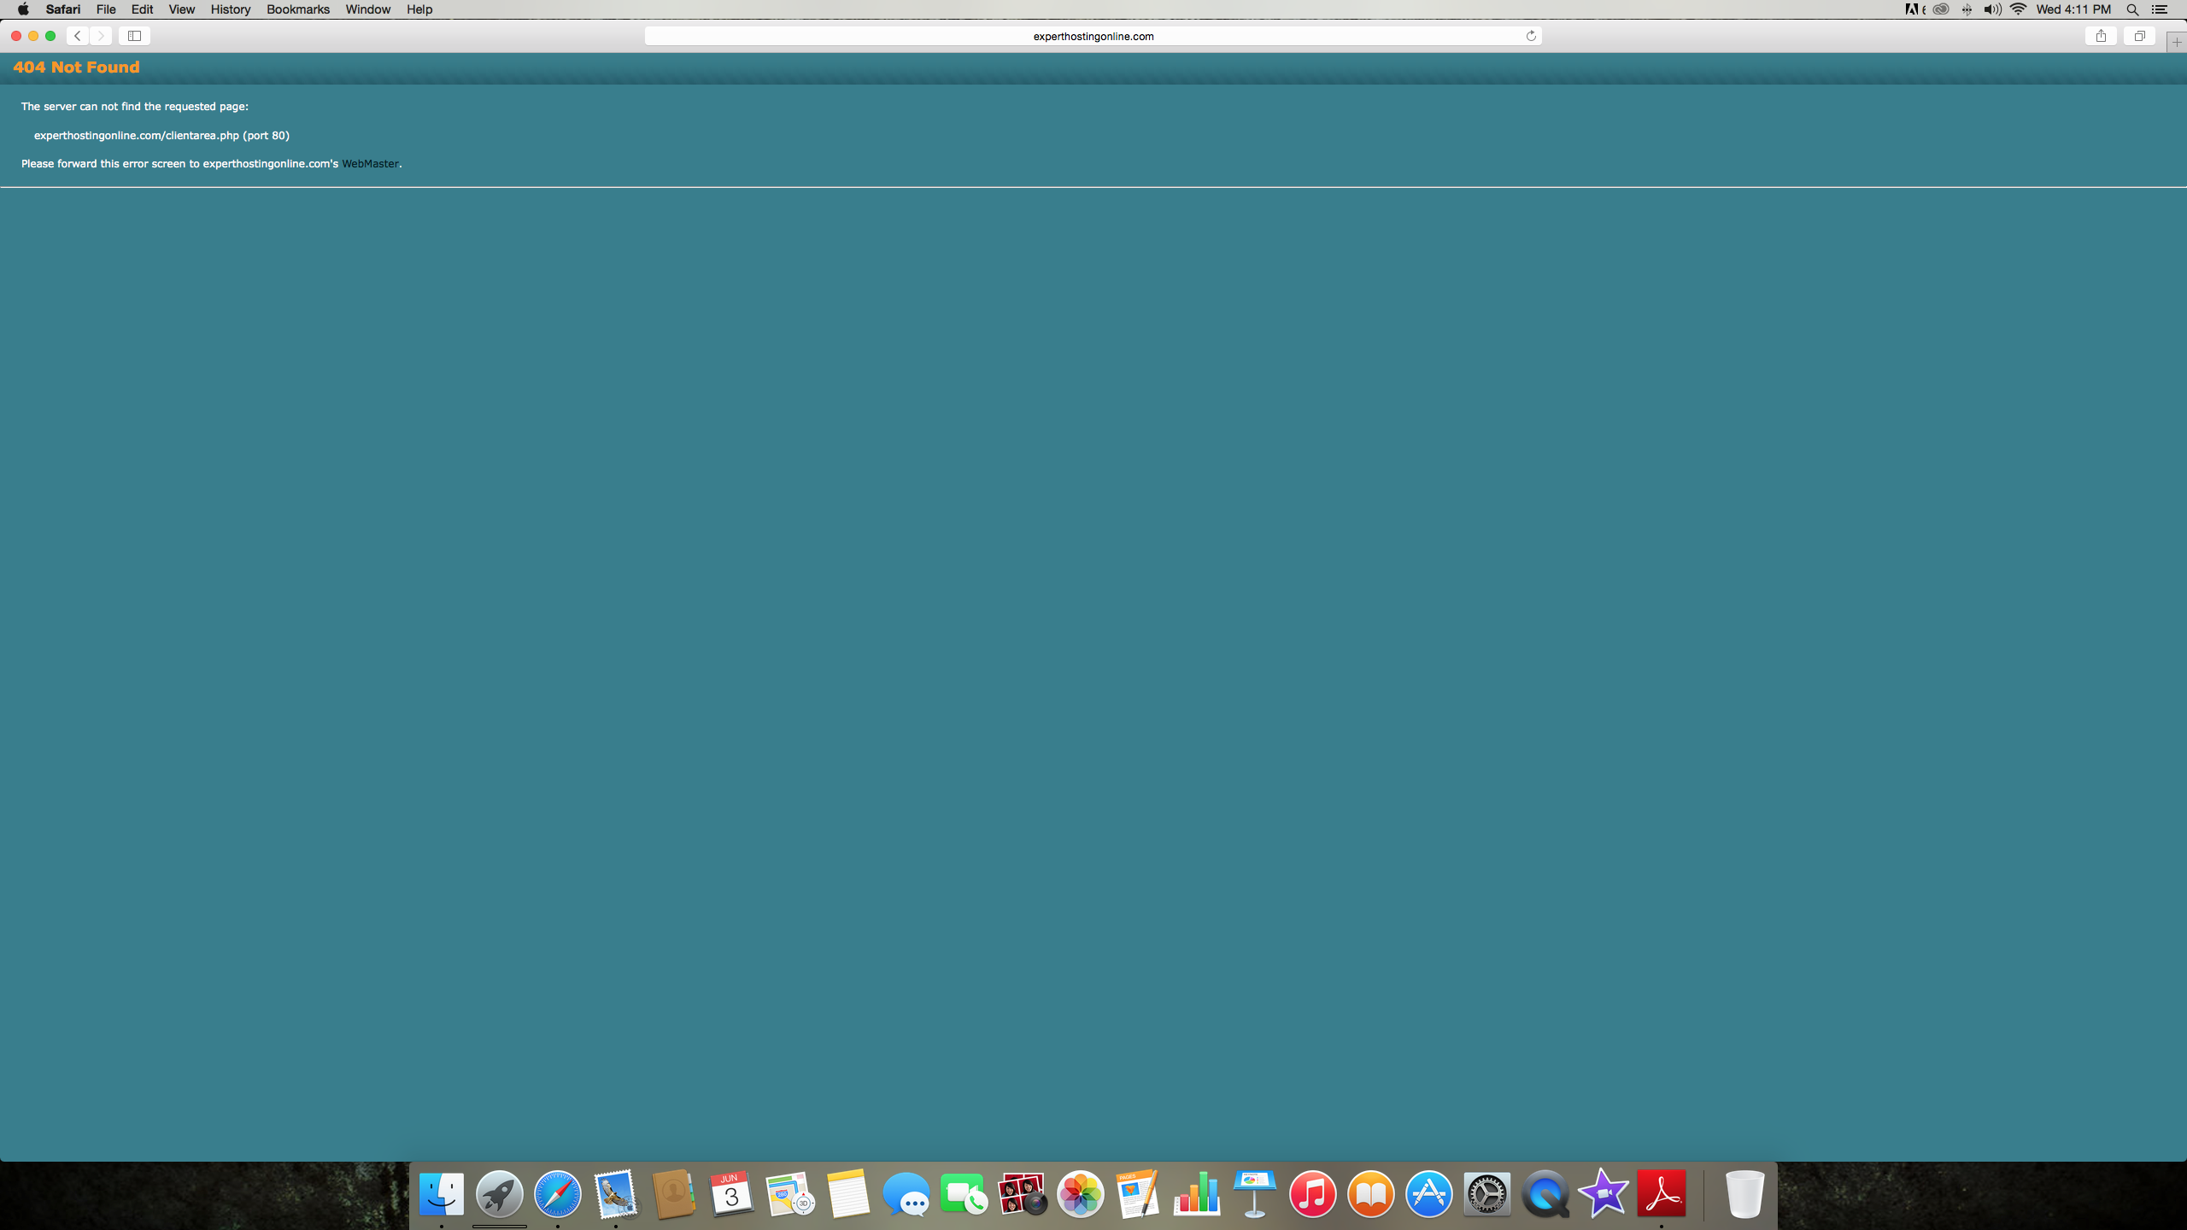
Task: Open FaceTime from the Dock
Action: 965,1193
